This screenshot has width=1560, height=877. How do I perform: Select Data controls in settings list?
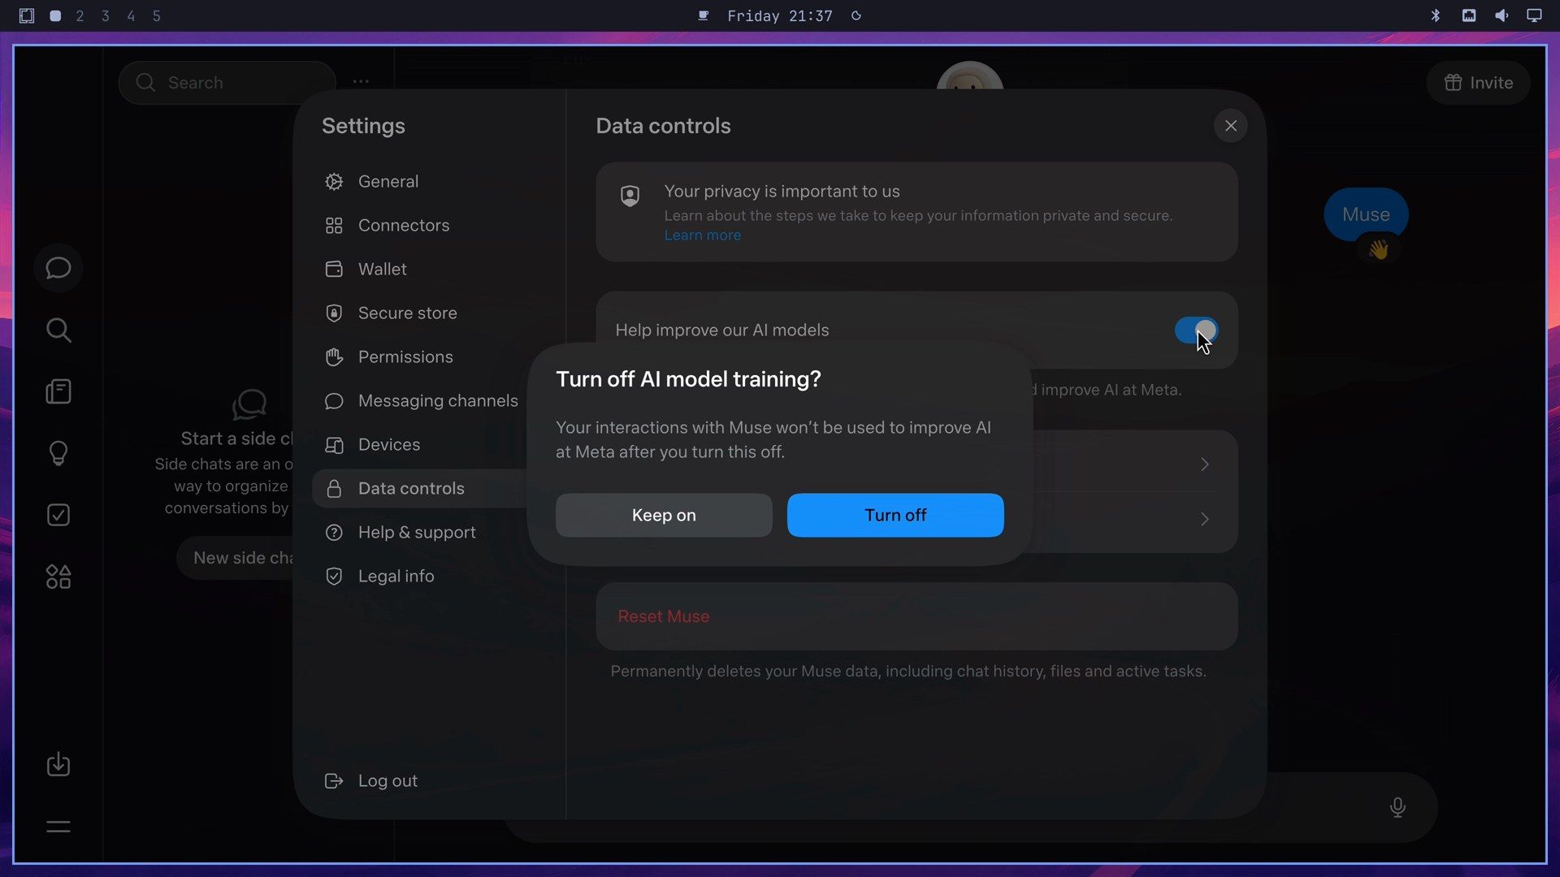[x=419, y=488]
